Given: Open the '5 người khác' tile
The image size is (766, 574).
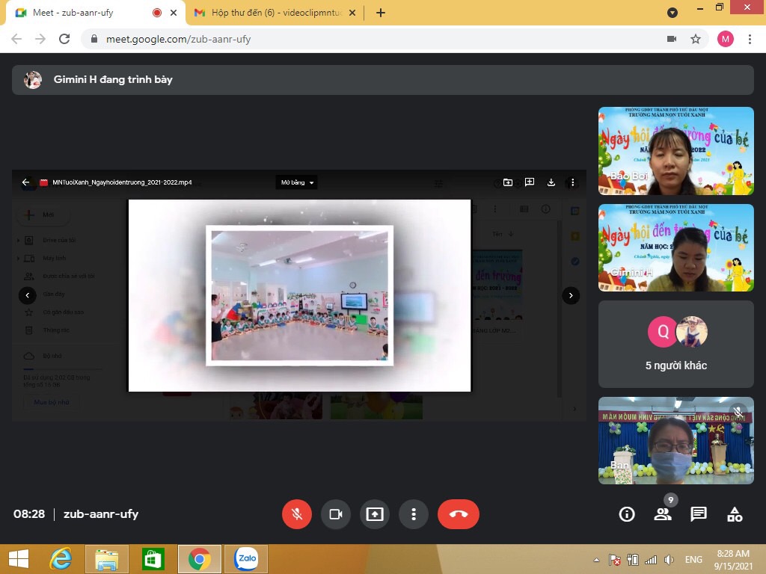Looking at the screenshot, I should coord(676,344).
